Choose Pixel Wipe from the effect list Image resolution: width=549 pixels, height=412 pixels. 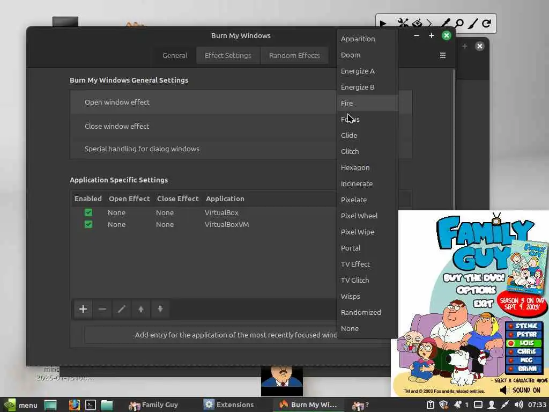pos(367,232)
